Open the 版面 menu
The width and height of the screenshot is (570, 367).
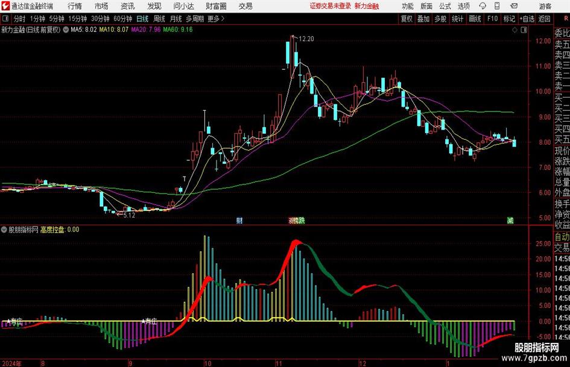click(x=426, y=6)
